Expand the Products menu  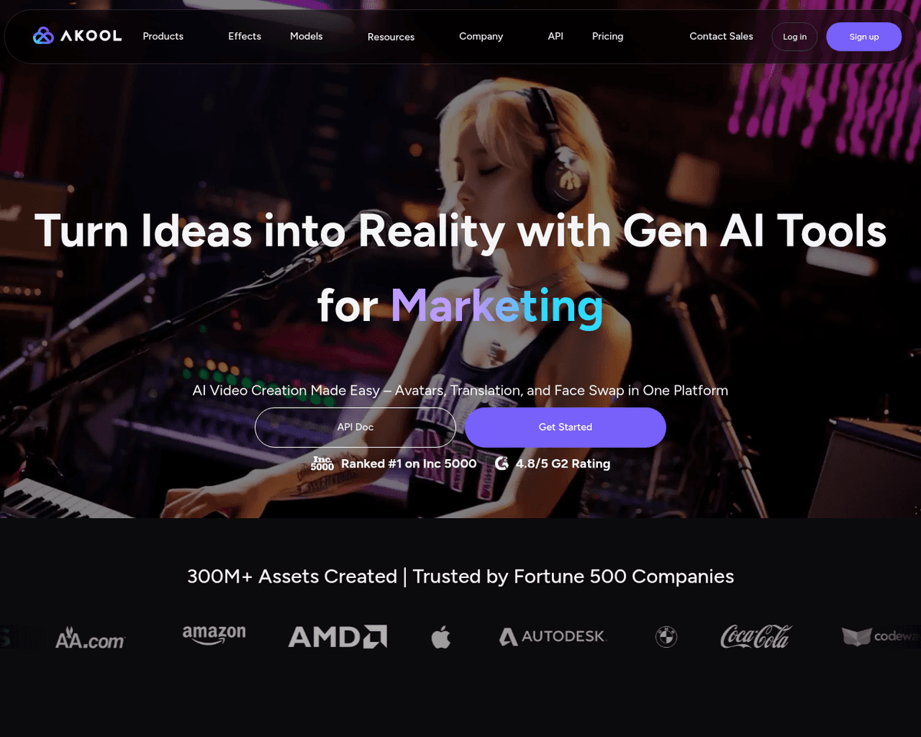(163, 36)
